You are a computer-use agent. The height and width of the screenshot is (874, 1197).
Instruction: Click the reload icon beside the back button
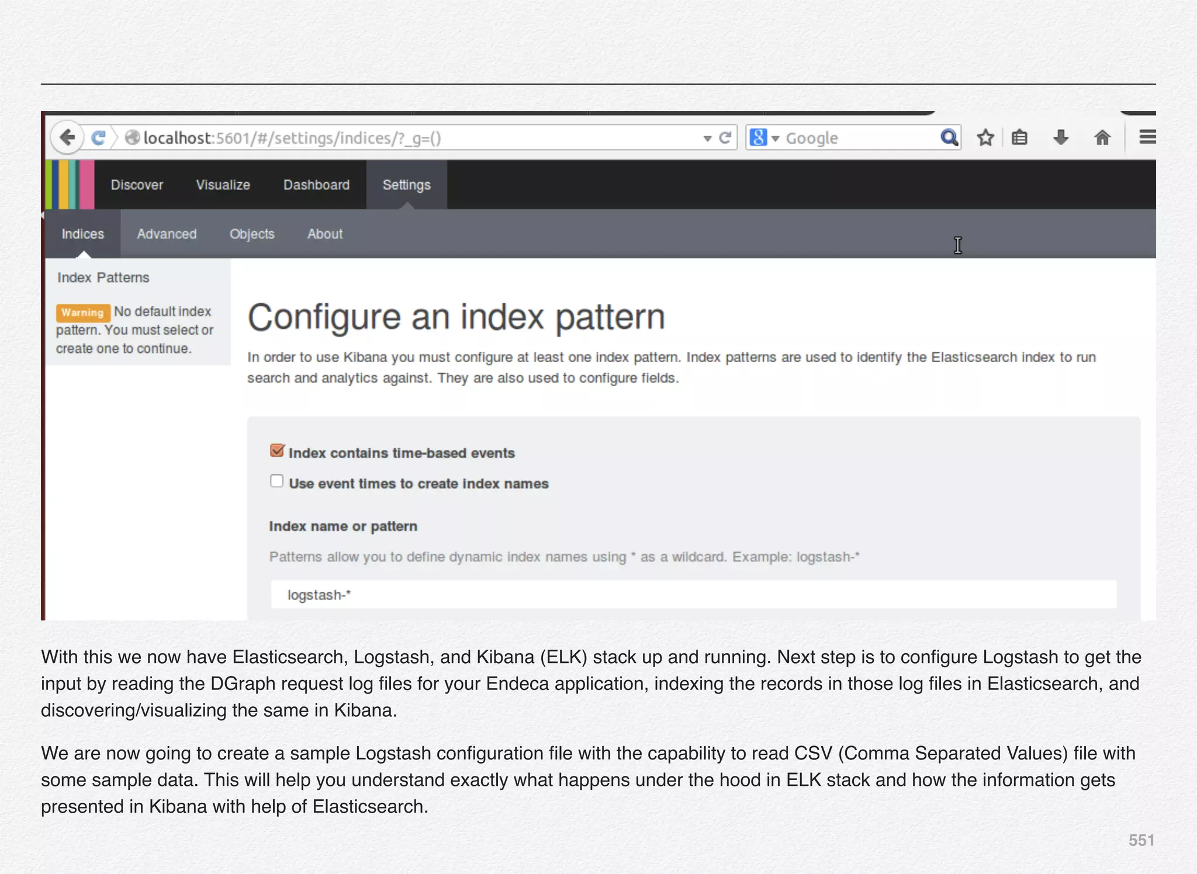98,138
